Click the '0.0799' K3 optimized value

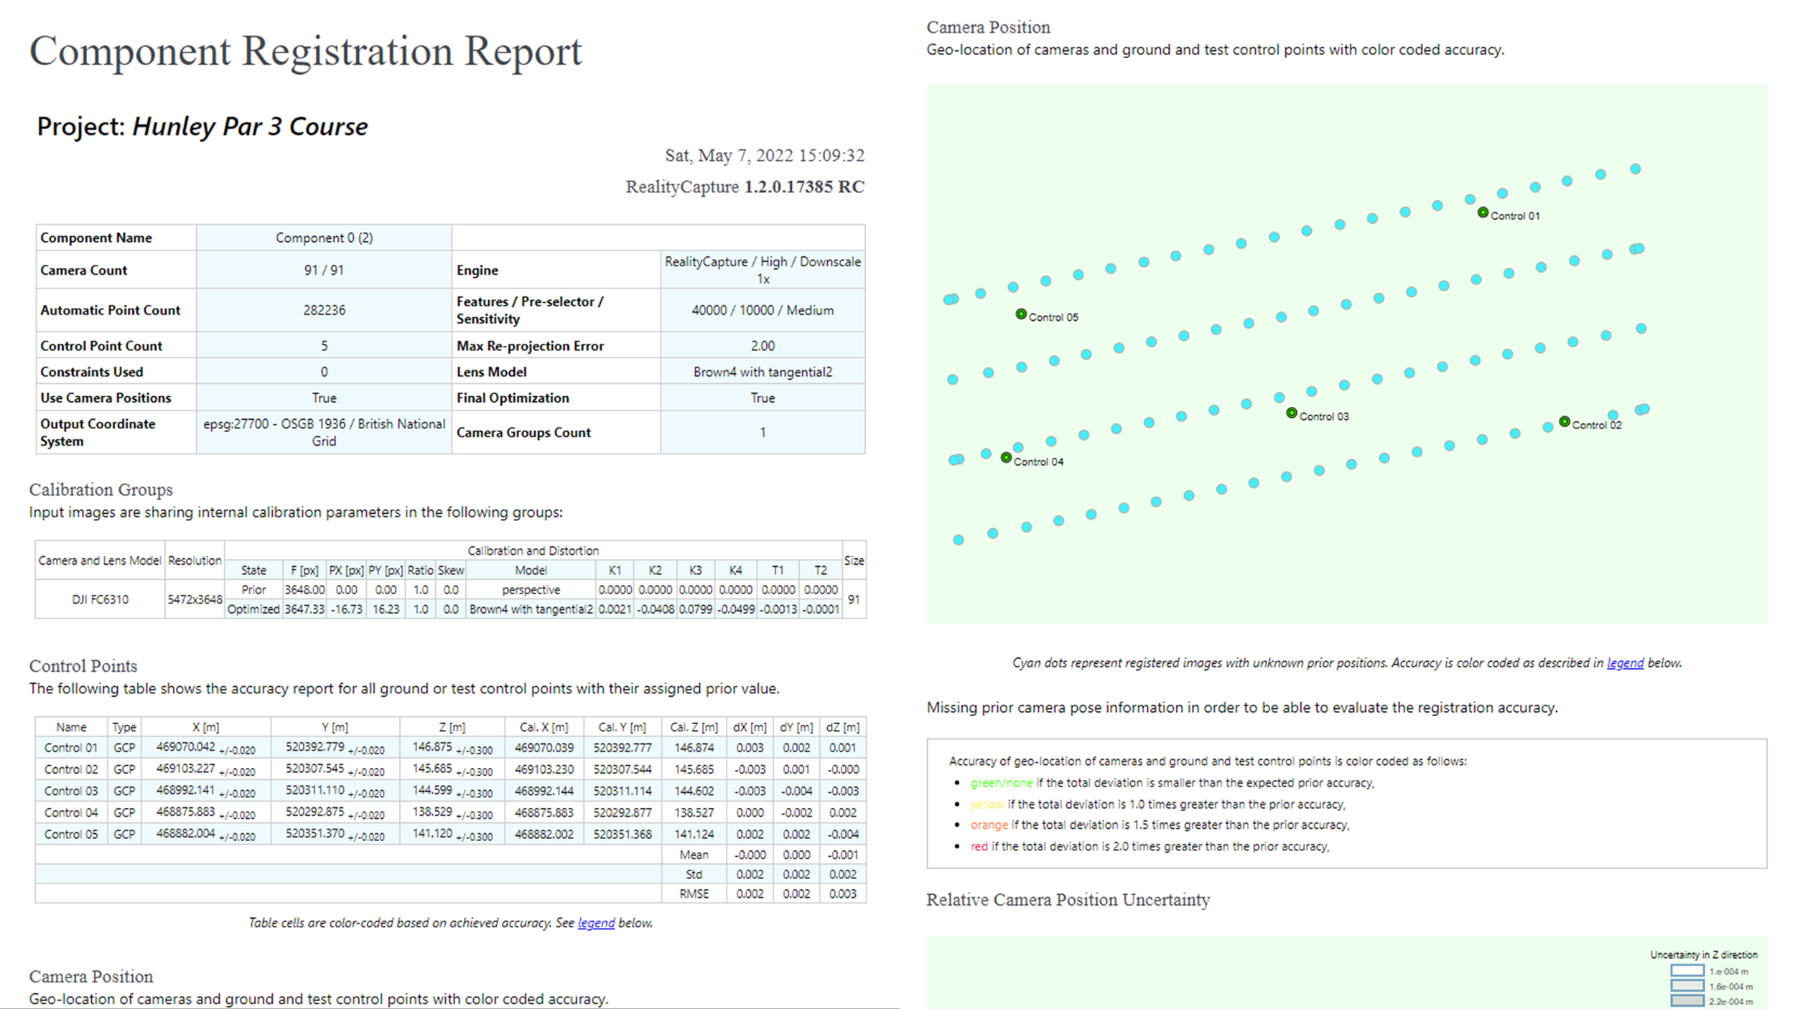(x=695, y=609)
